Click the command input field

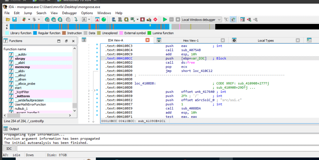click(168, 149)
